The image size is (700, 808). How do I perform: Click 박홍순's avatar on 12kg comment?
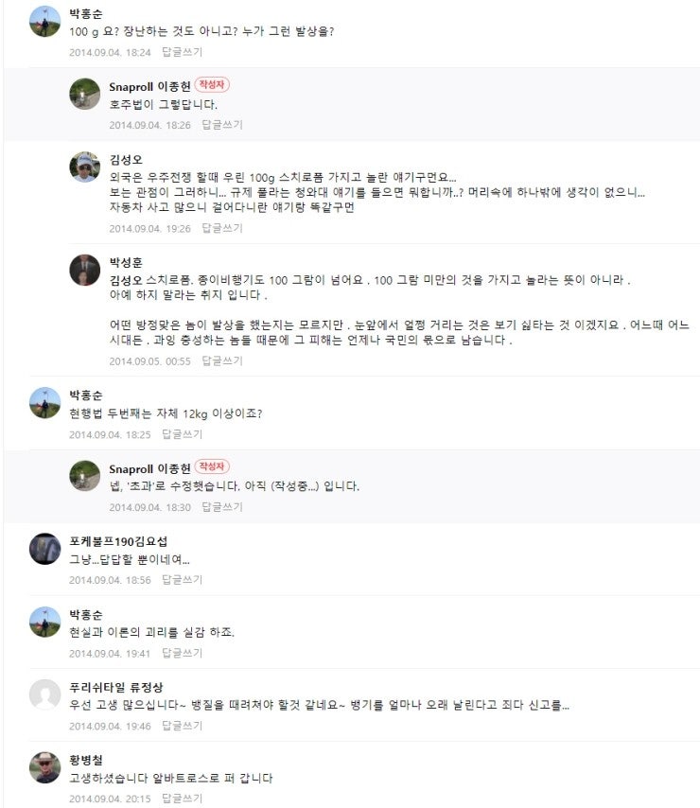pyautogui.click(x=44, y=403)
